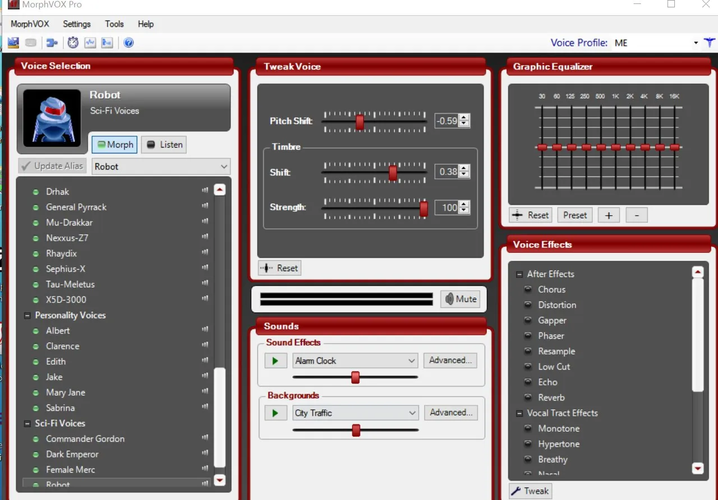This screenshot has width=718, height=500.
Task: Click the Timbre Strength slider handle
Action: click(424, 209)
